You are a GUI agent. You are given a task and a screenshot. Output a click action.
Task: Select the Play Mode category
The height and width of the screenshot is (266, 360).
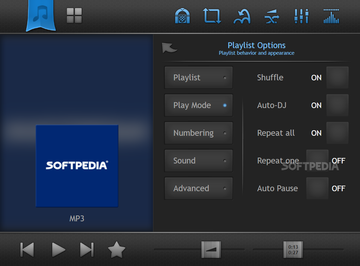[199, 105]
